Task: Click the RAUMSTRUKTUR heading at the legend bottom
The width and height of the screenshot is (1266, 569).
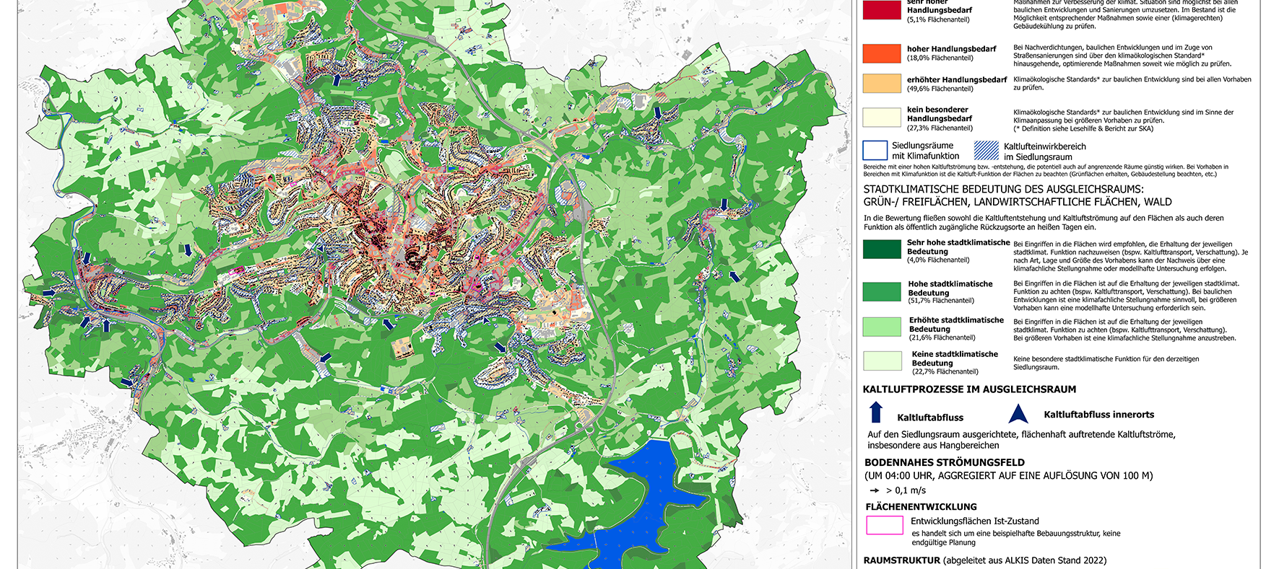Action: (x=902, y=560)
